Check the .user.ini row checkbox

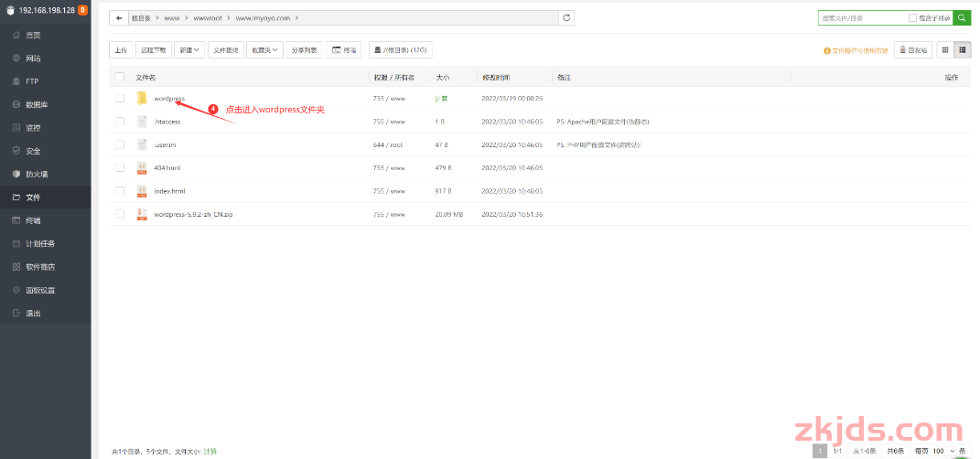120,144
